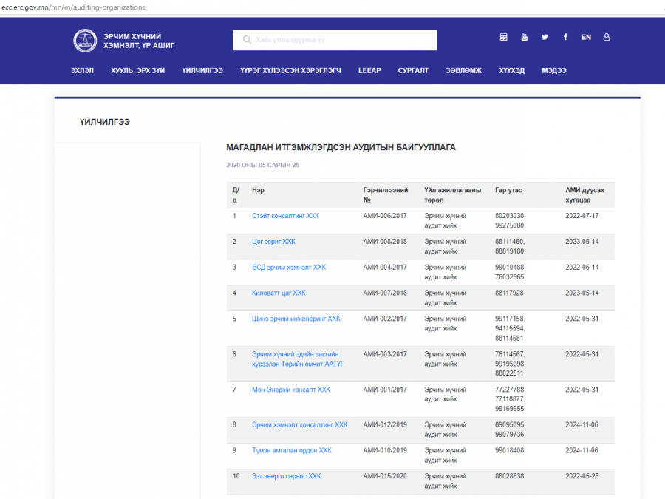This screenshot has height=499, width=665.
Task: Click the ҮЙЛЧИЛГЭЭ section heading
Action: pos(105,122)
